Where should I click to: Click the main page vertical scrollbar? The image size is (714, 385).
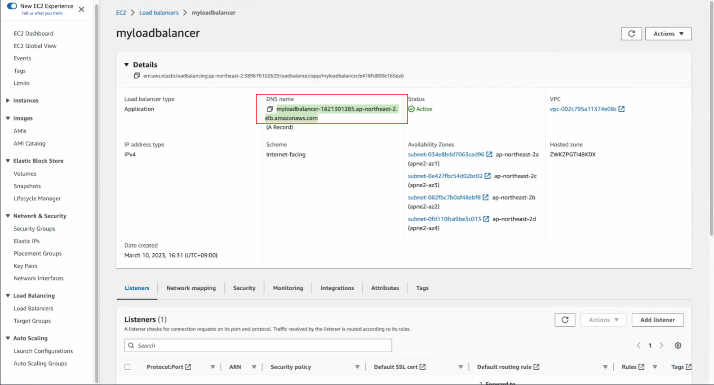click(711, 119)
